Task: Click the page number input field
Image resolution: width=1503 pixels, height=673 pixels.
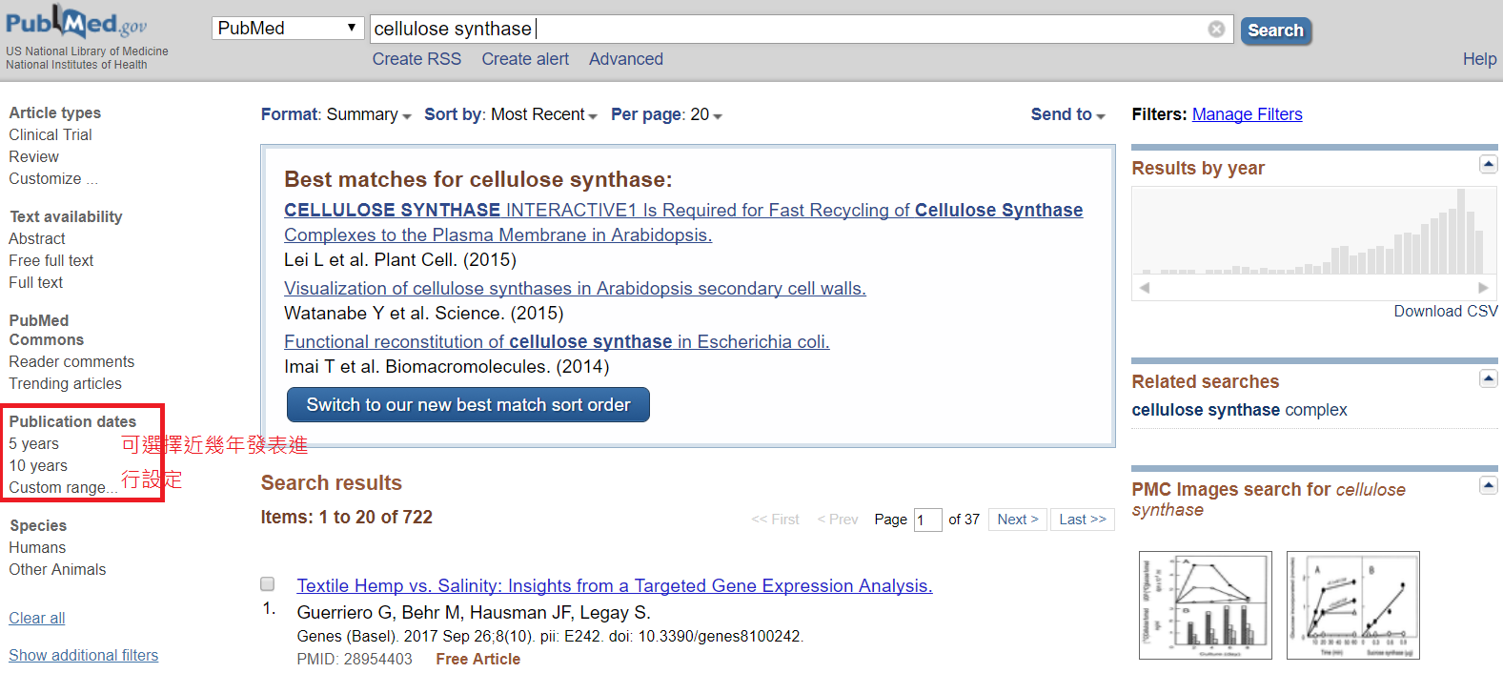Action: (927, 520)
